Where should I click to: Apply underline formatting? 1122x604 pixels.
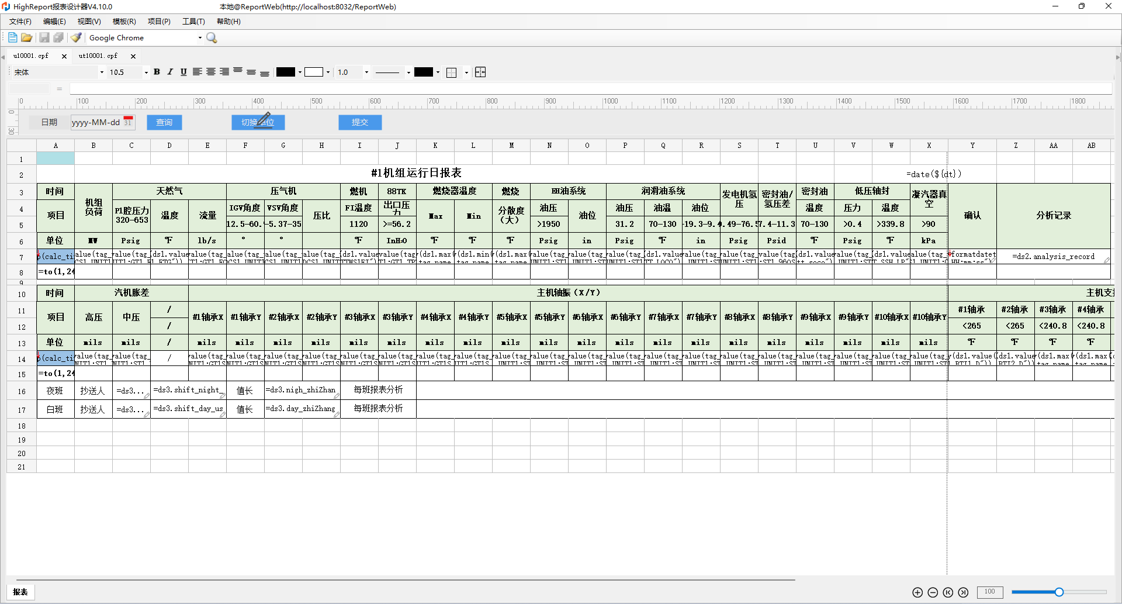[183, 72]
